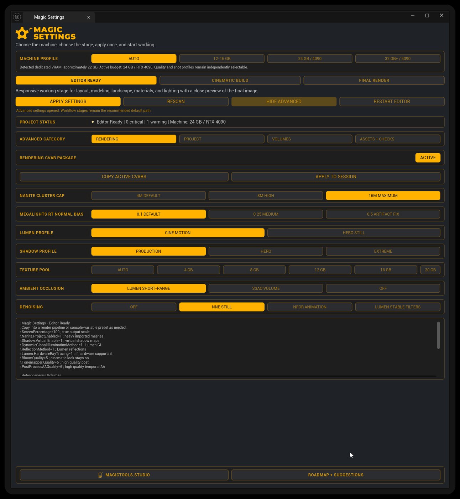Pick the 32 GB+ / 5090 profile

398,58
